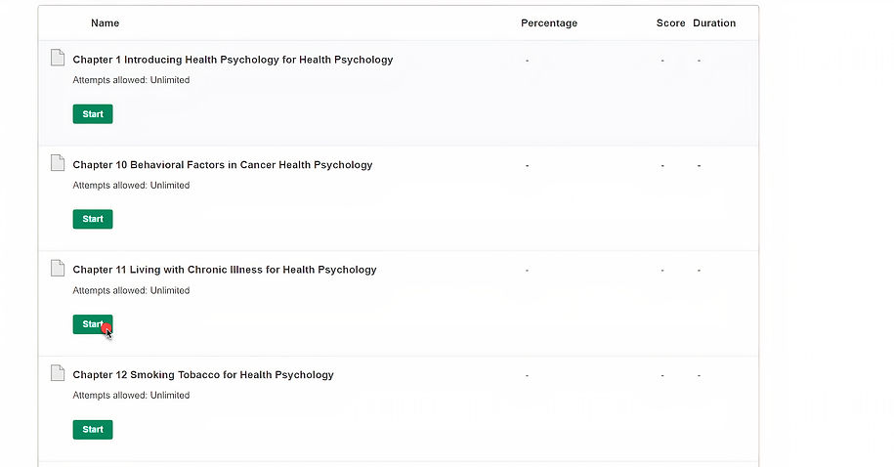Open the Chapter 10 Behavioral Factors in Cancer title
Image resolution: width=894 pixels, height=467 pixels.
tap(223, 165)
